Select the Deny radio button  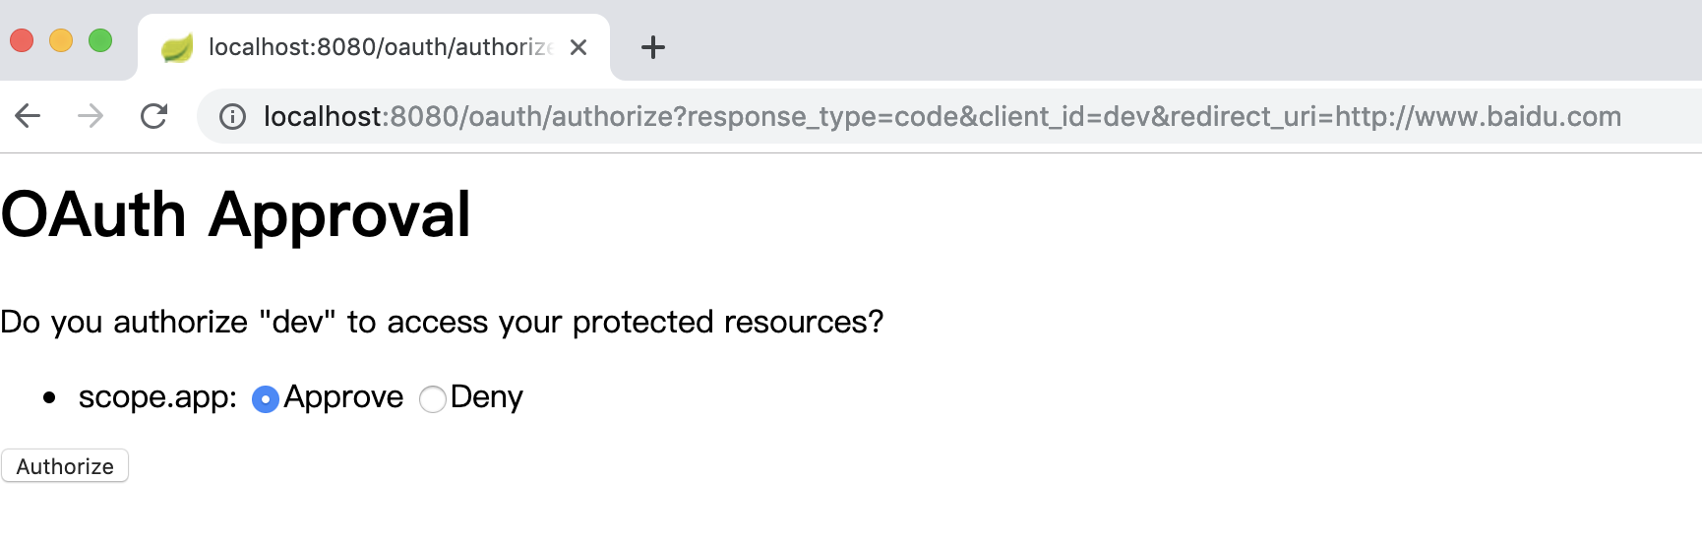click(432, 399)
